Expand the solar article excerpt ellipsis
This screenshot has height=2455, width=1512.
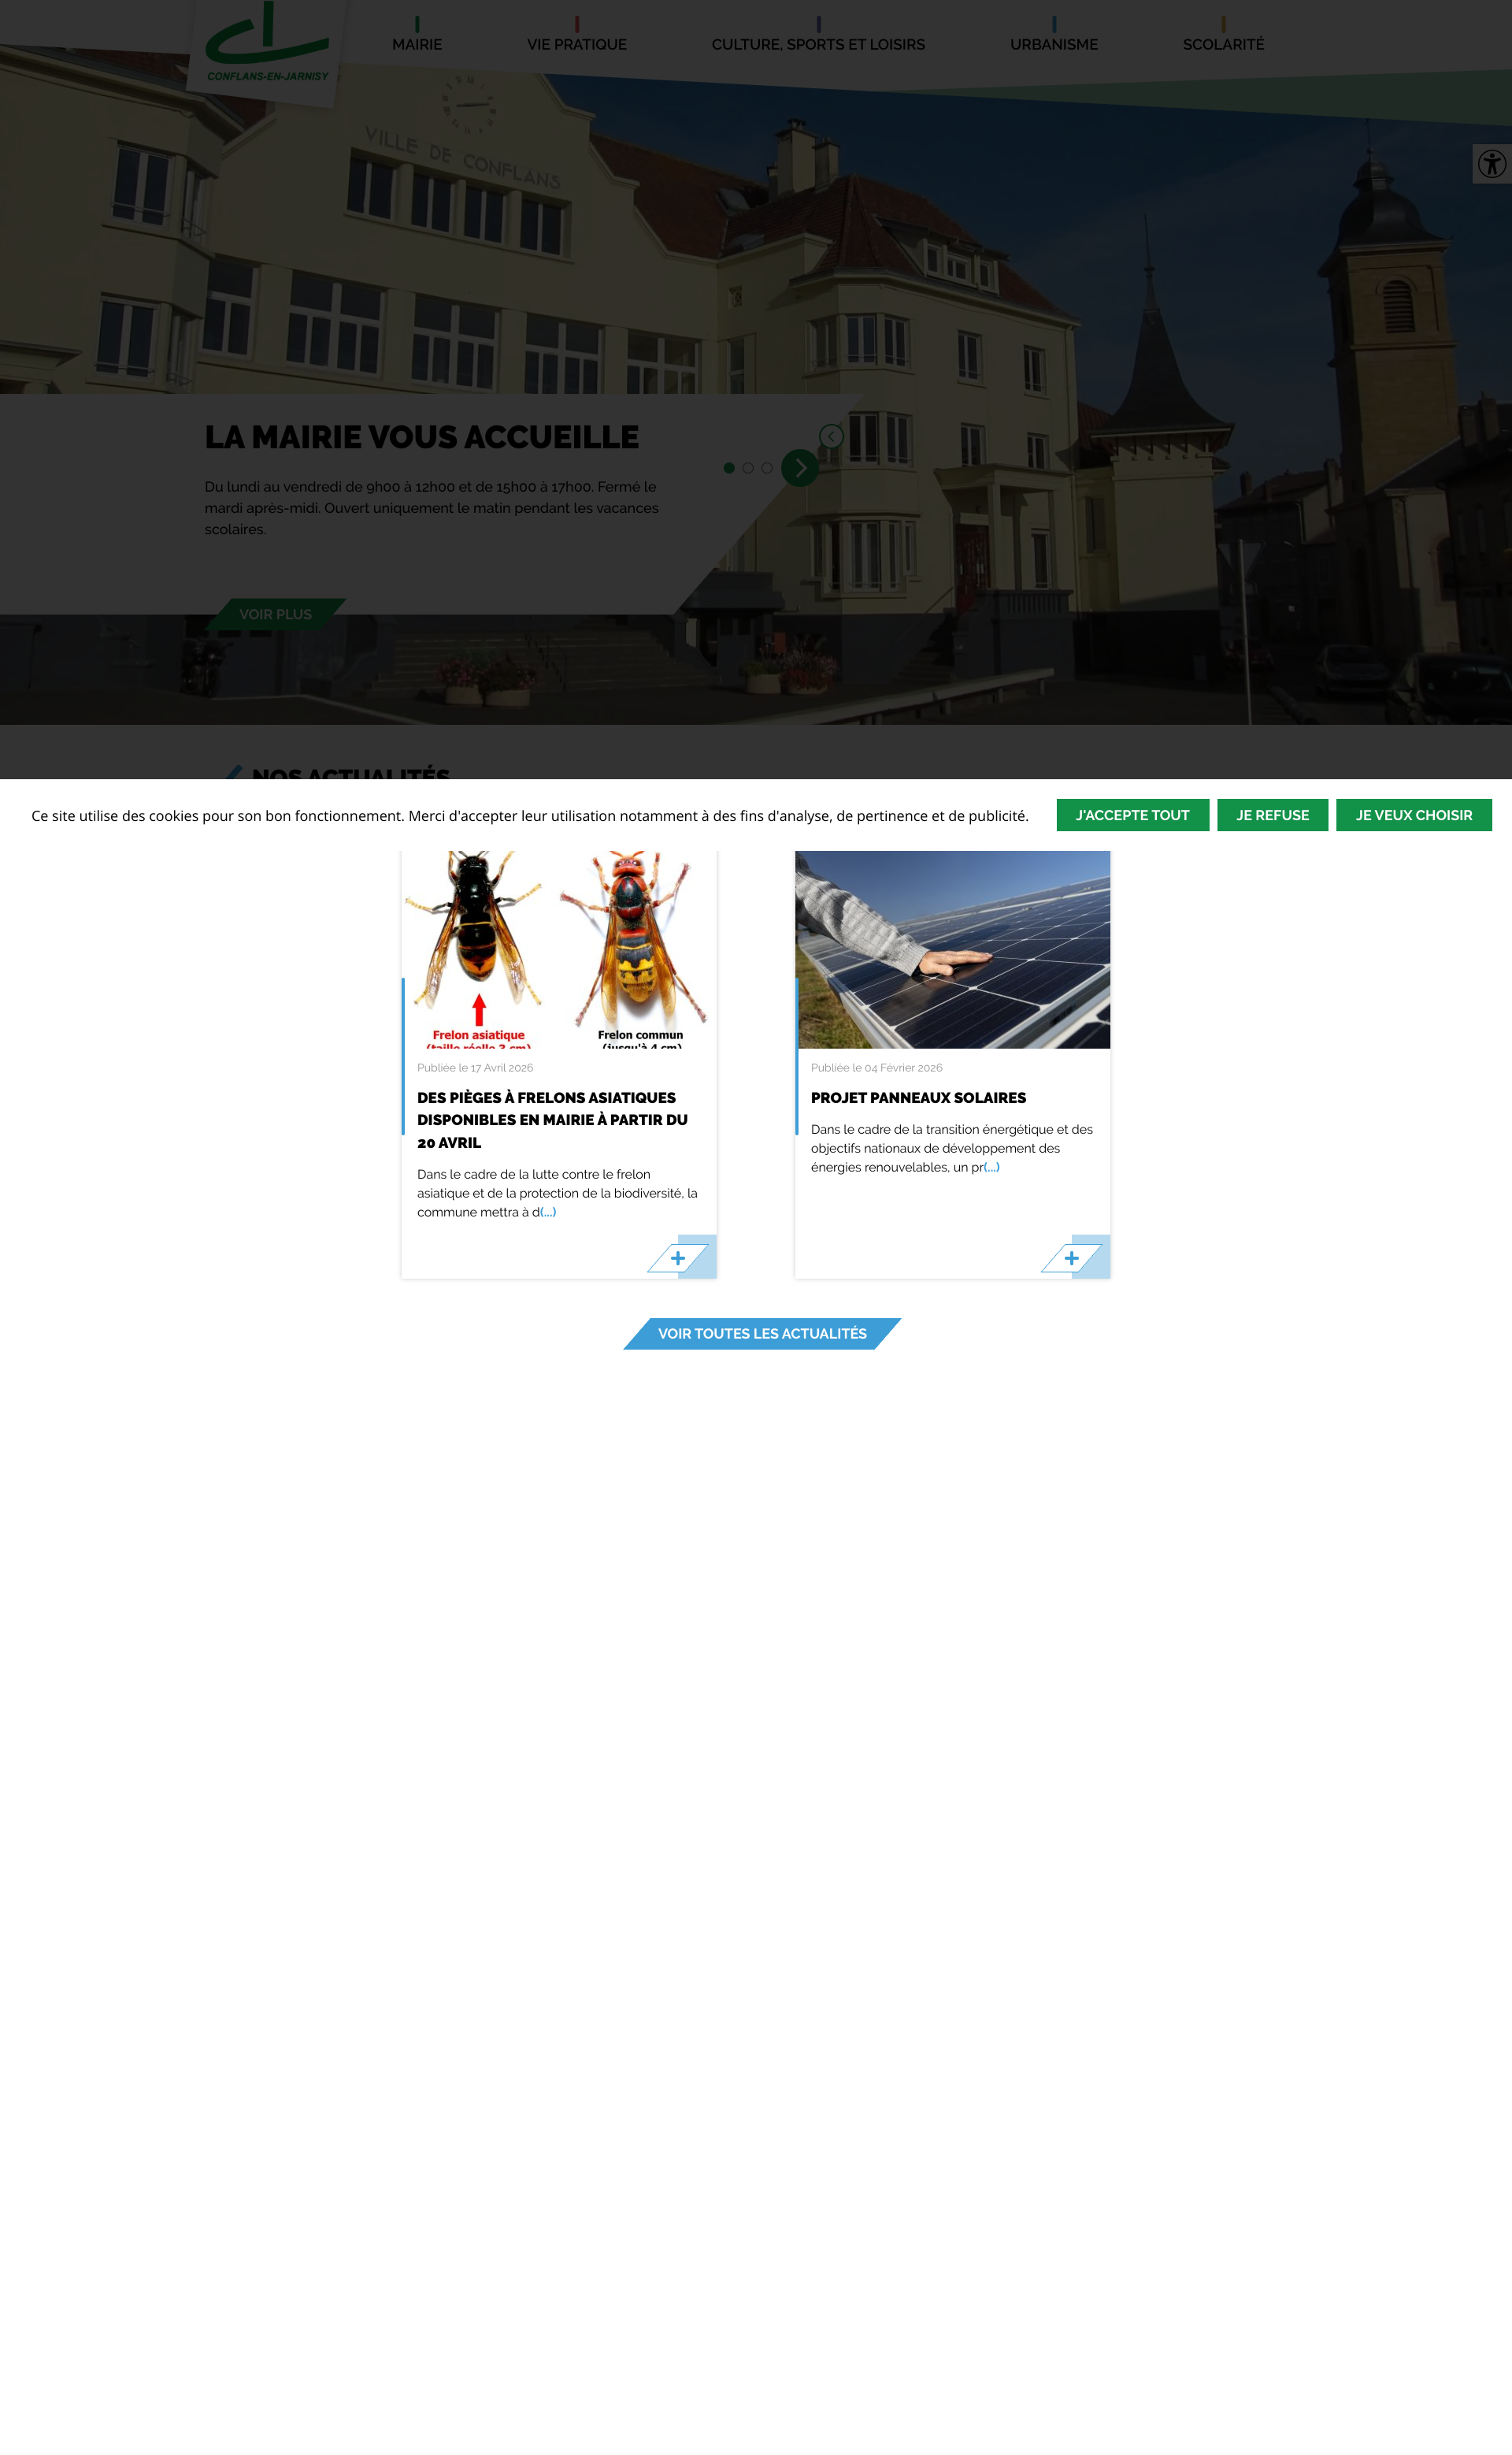tap(992, 1167)
